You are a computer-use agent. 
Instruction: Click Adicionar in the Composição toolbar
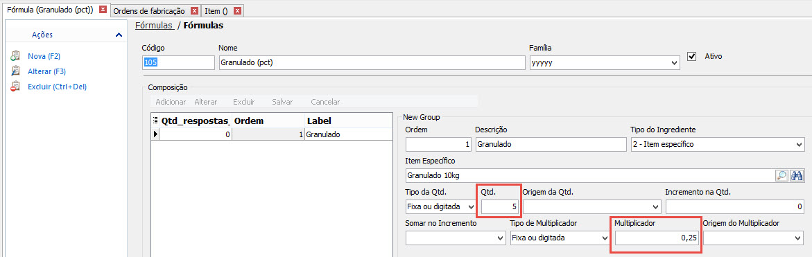(171, 102)
